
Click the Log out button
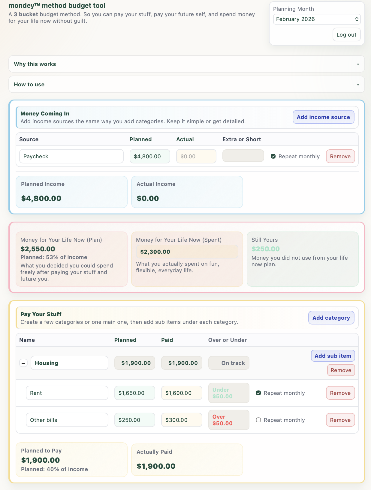(346, 34)
